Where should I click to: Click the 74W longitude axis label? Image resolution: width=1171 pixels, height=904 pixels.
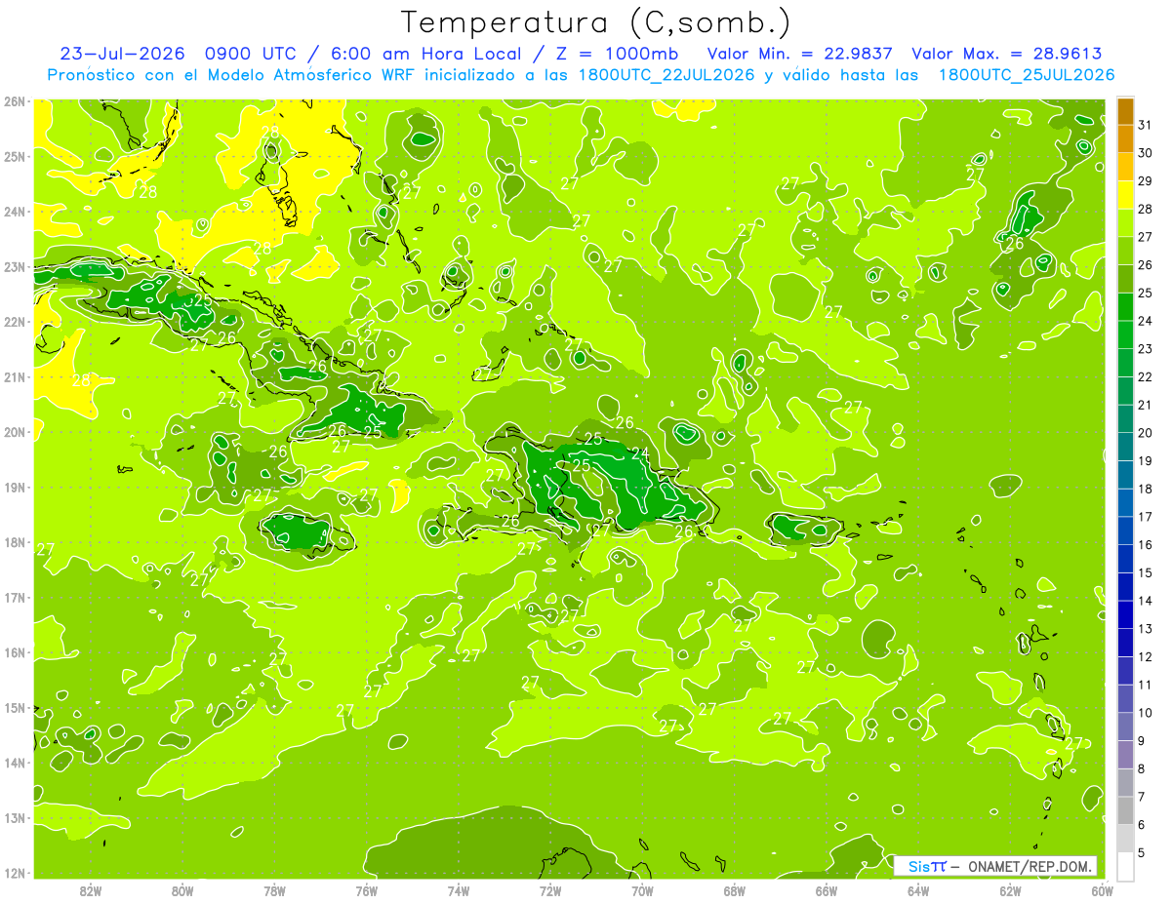tap(458, 890)
